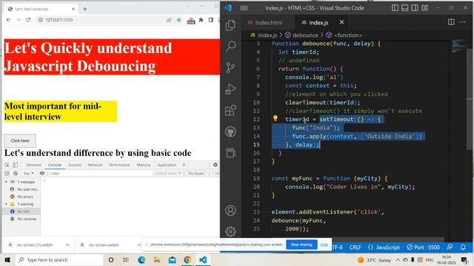Open the Search view in VS Code
The height and width of the screenshot is (266, 474).
(230, 46)
